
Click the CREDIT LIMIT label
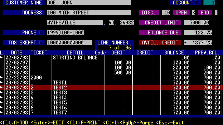point(160,22)
